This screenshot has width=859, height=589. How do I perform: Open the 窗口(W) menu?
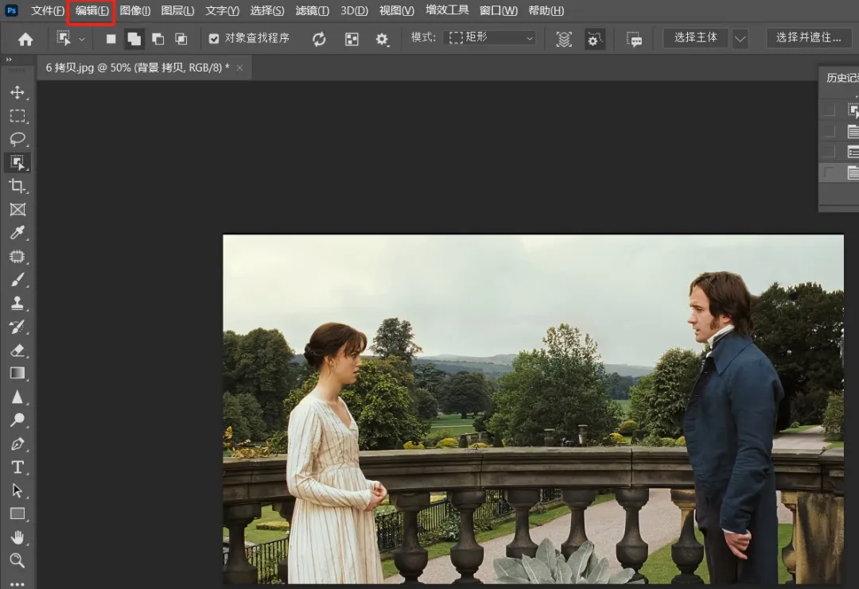click(x=498, y=10)
